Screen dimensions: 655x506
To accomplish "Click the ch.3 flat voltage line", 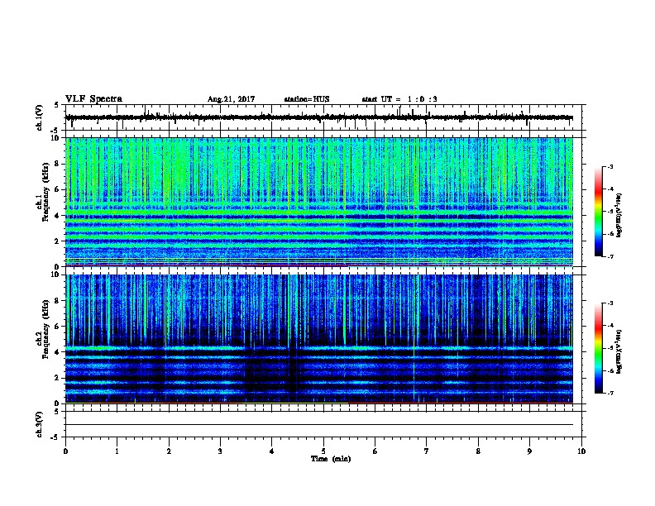I will tap(319, 425).
